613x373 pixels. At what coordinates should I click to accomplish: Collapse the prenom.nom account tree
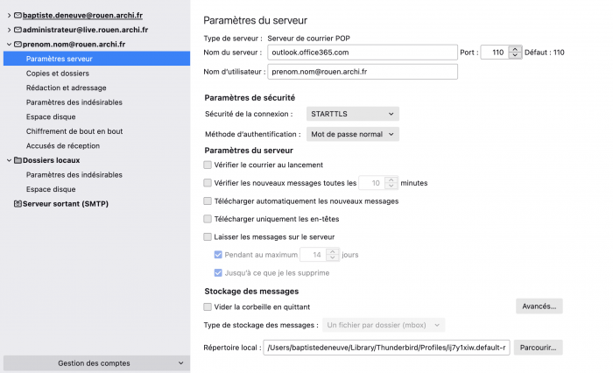9,44
